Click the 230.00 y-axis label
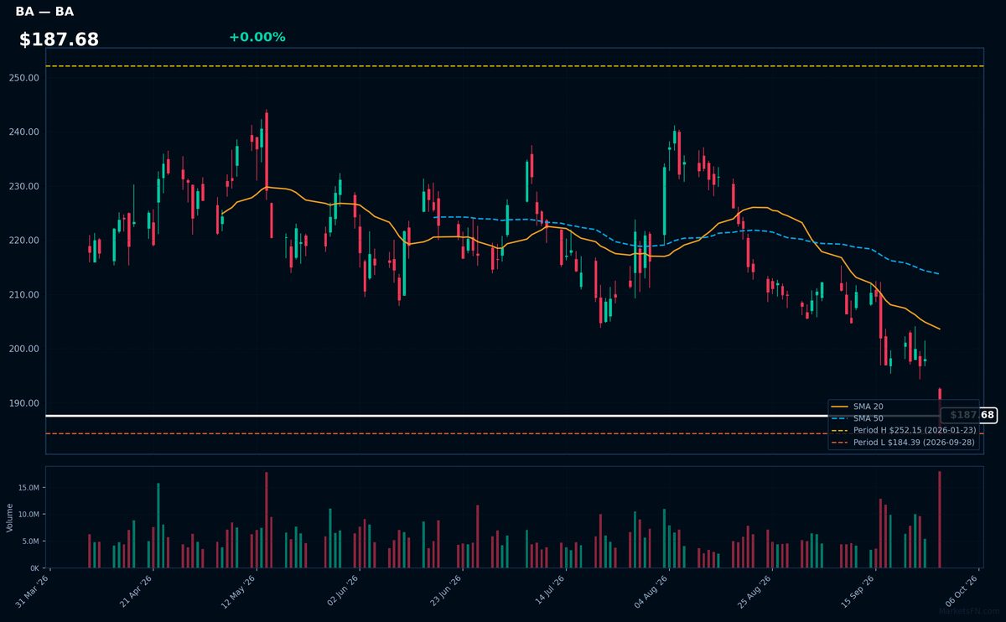Image resolution: width=1006 pixels, height=622 pixels. (x=23, y=186)
